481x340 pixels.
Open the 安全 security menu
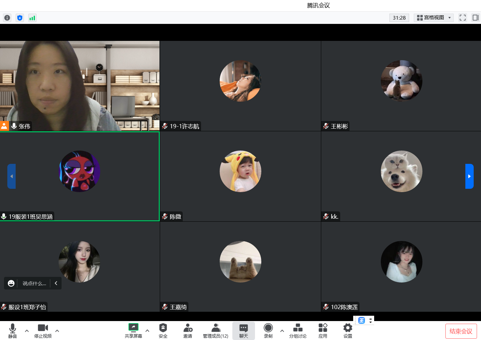(163, 331)
